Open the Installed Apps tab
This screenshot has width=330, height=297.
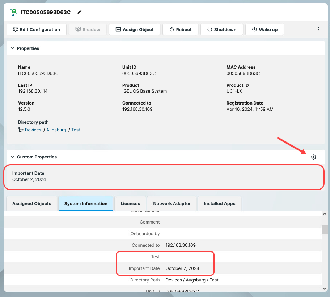click(219, 204)
